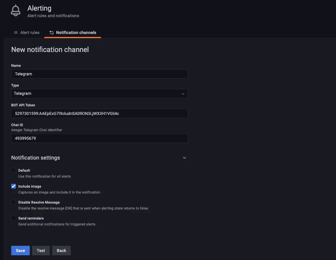Click the Type dropdown chevron arrow

183,94
